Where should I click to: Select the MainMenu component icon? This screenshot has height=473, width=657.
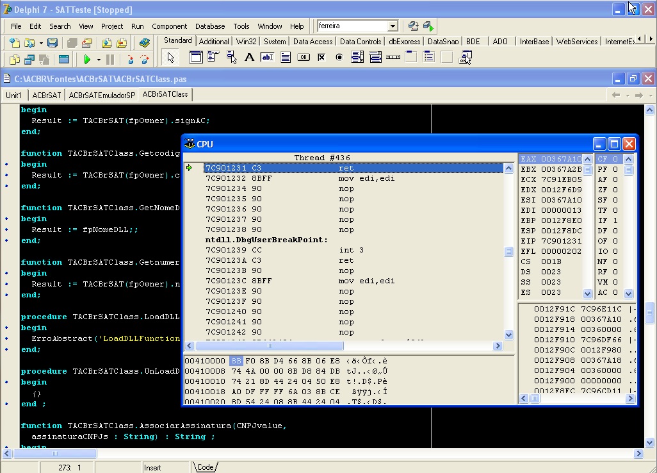213,57
